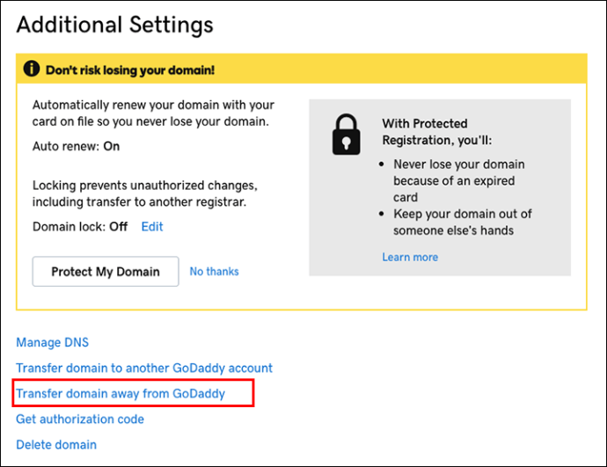The width and height of the screenshot is (607, 467).
Task: Click the info icon in yellow banner
Action: 32,69
